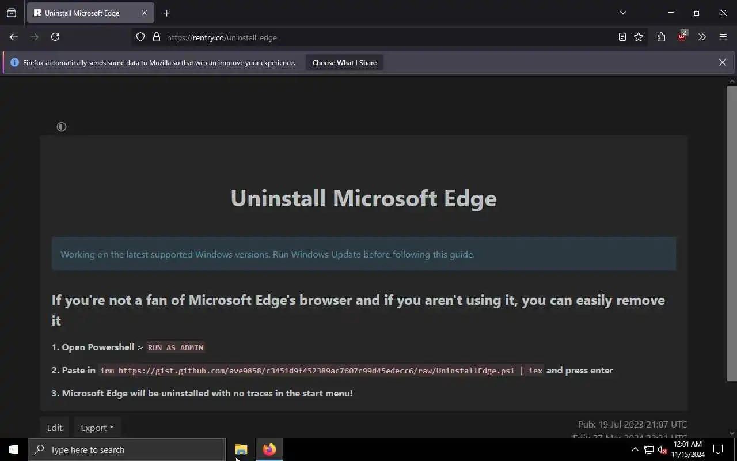The width and height of the screenshot is (737, 461).
Task: Click the Firefox taskbar icon
Action: pyautogui.click(x=269, y=449)
